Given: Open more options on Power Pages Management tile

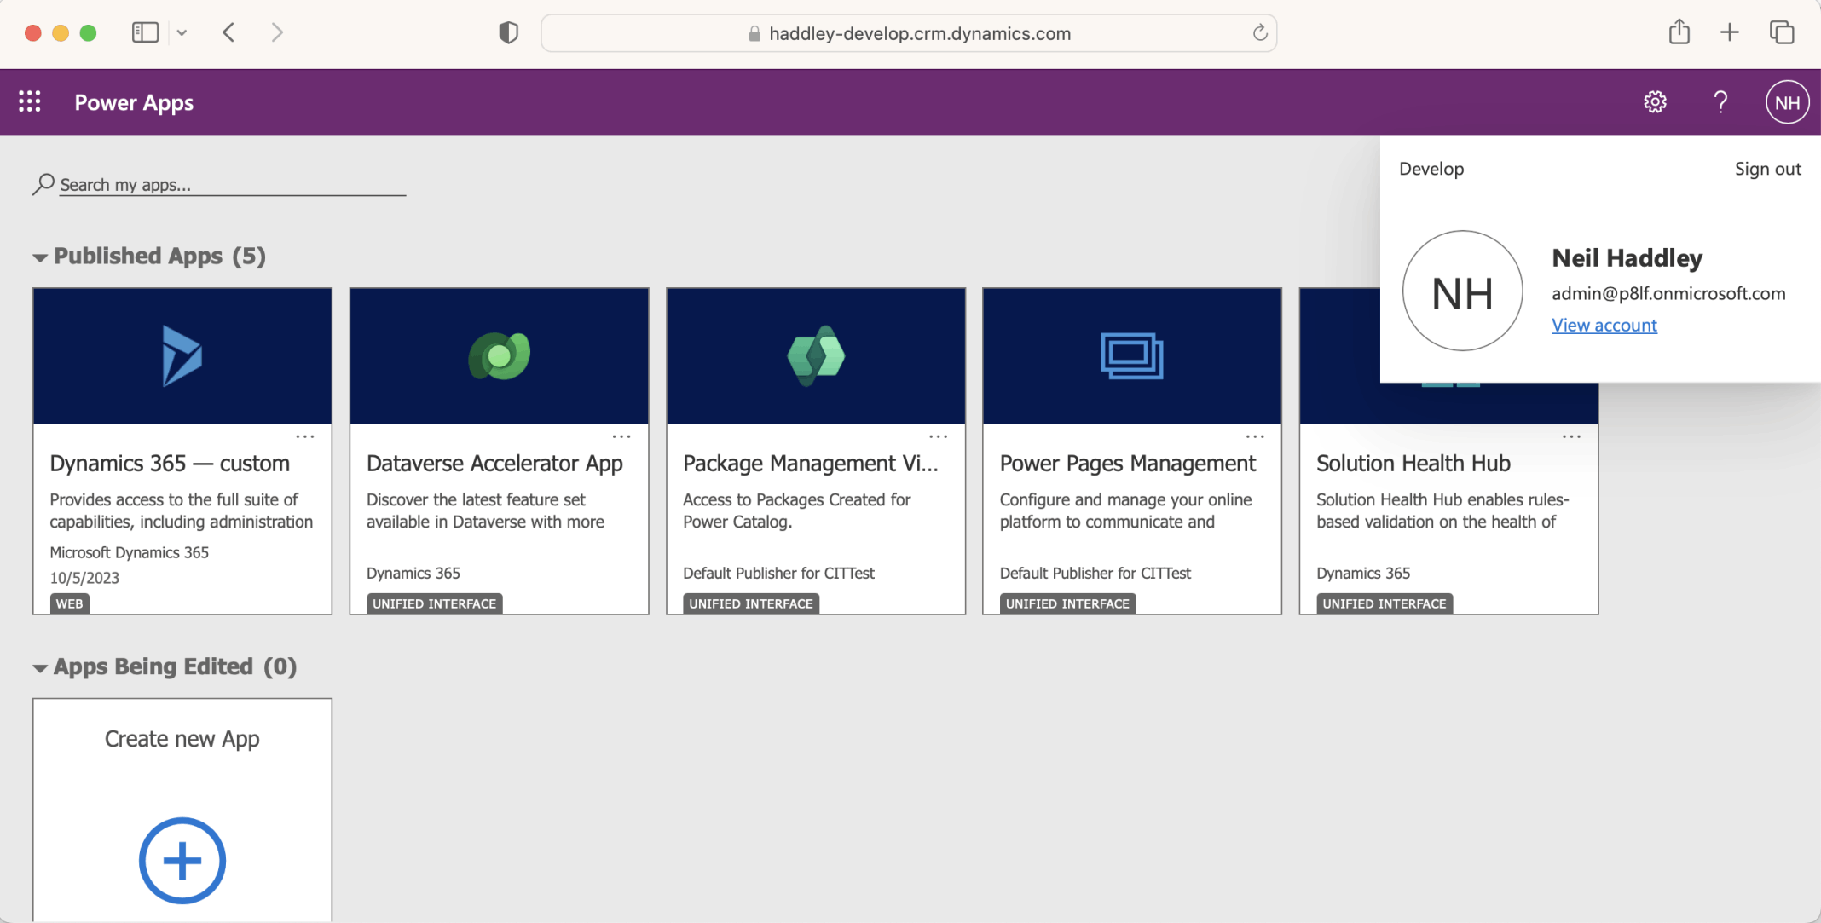Looking at the screenshot, I should 1255,436.
